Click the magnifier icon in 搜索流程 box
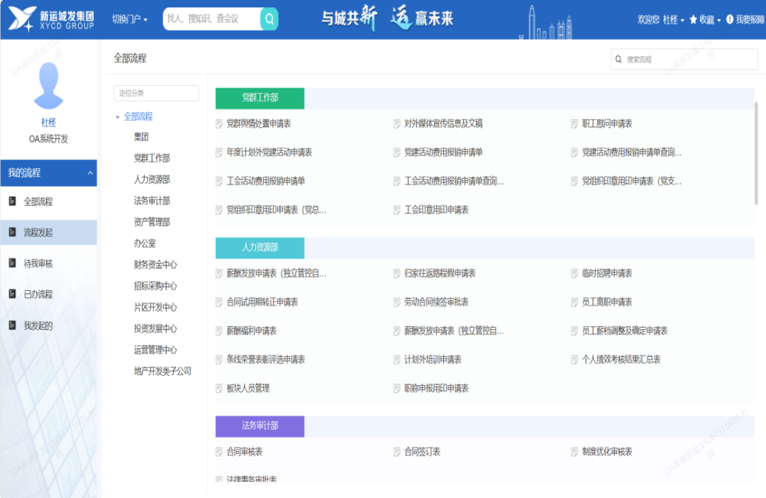The width and height of the screenshot is (766, 498). 618,59
